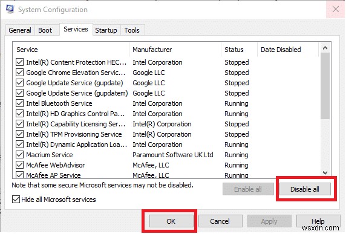Select the Macrium Service row name

[x=50, y=155]
